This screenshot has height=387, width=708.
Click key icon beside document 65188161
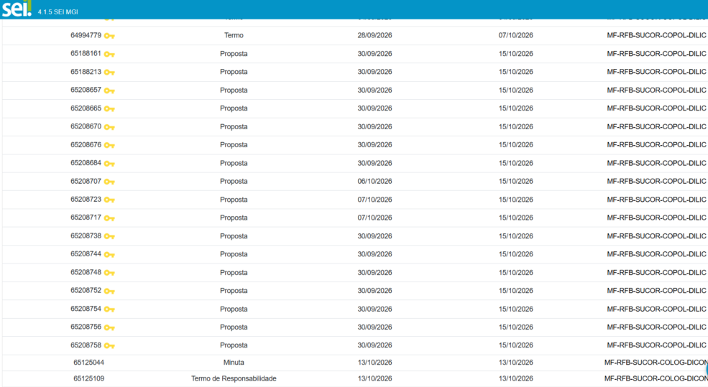109,54
